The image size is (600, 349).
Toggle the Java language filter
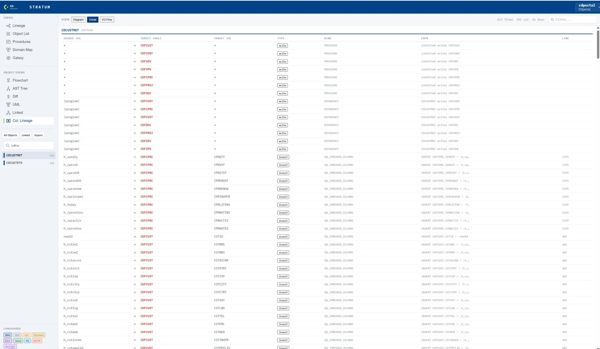point(18,341)
